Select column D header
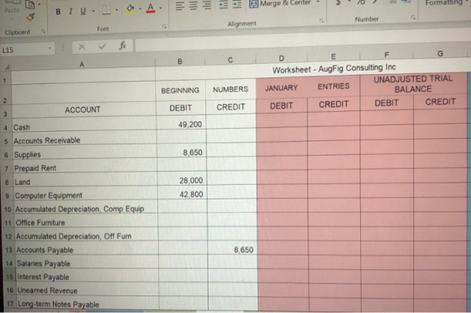Image resolution: width=471 pixels, height=313 pixels. (281, 58)
